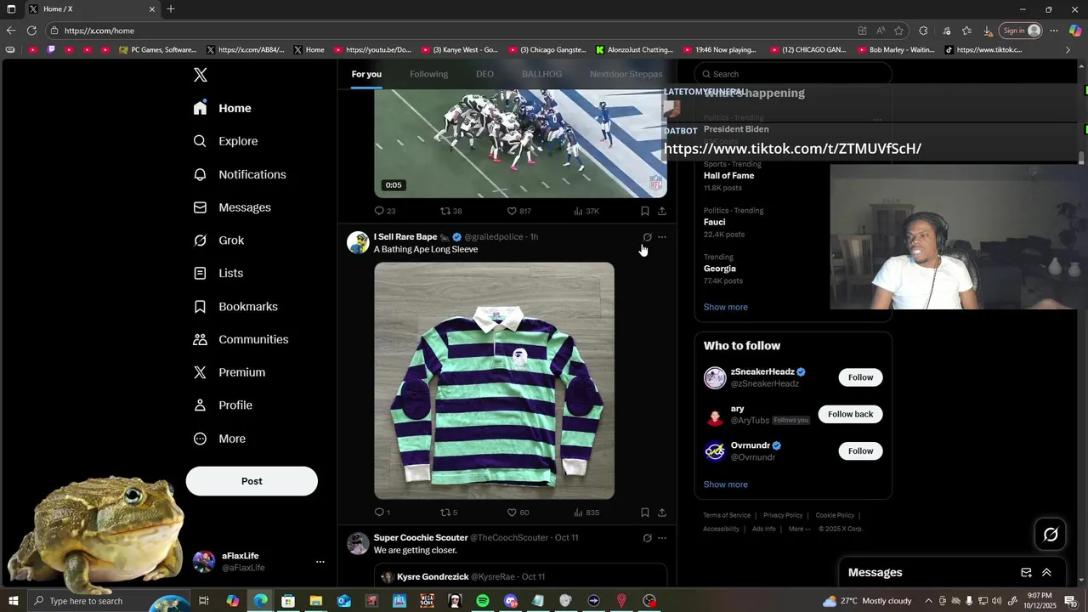Like the football video post
The image size is (1088, 612).
pyautogui.click(x=518, y=211)
